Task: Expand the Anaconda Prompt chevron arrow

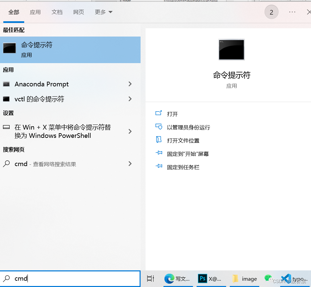Action: (130, 84)
